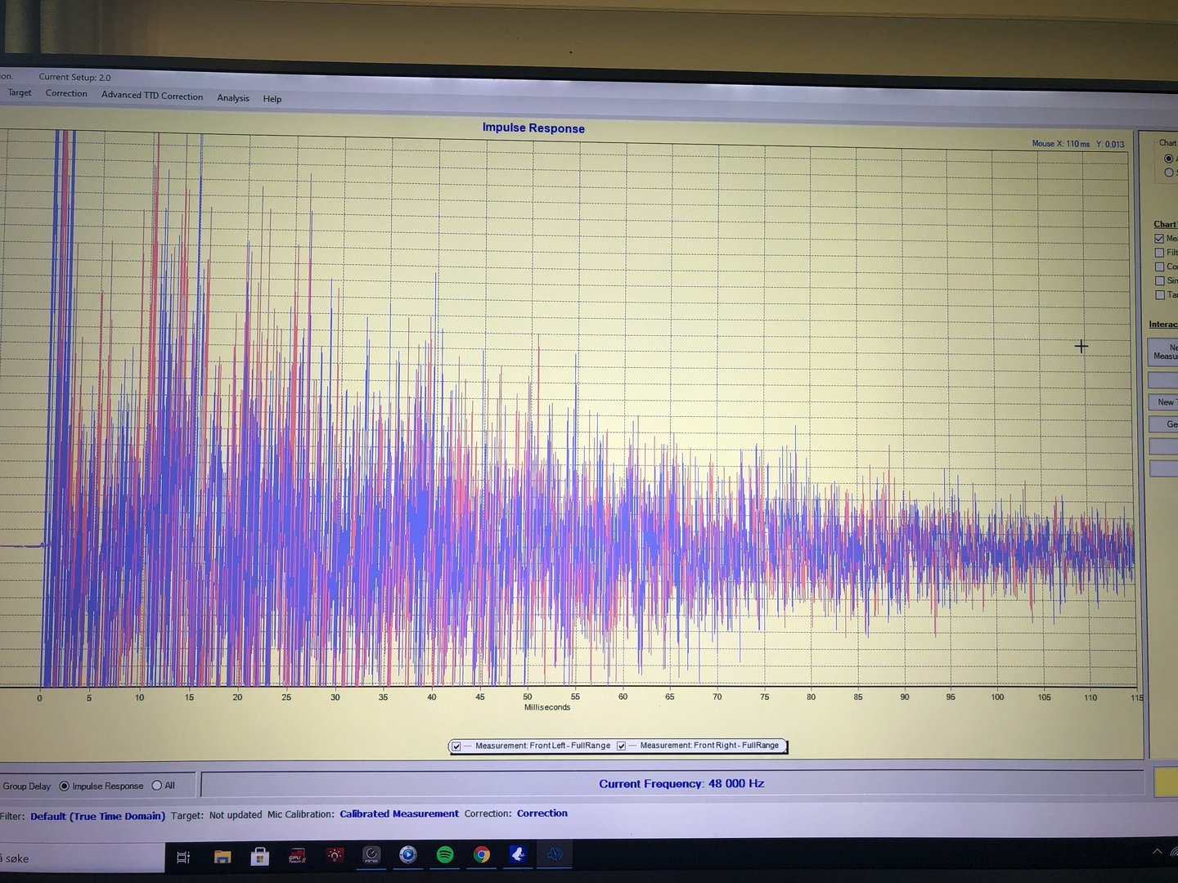
Task: Enable the 'Co' chart checkbox
Action: click(1159, 267)
